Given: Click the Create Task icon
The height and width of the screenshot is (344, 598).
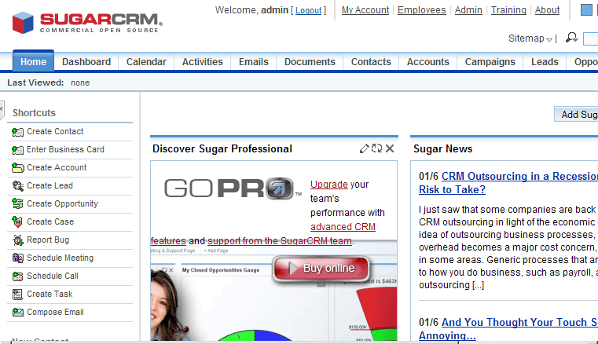Looking at the screenshot, I should 17,294.
